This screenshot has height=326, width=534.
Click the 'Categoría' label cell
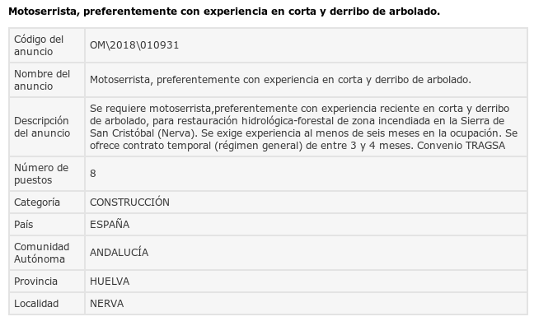(x=47, y=203)
